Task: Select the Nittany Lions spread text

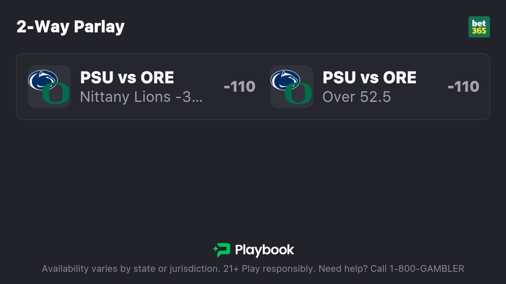Action: pos(141,97)
